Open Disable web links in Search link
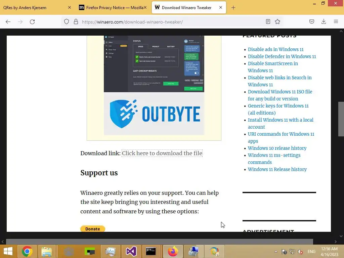 tap(280, 81)
